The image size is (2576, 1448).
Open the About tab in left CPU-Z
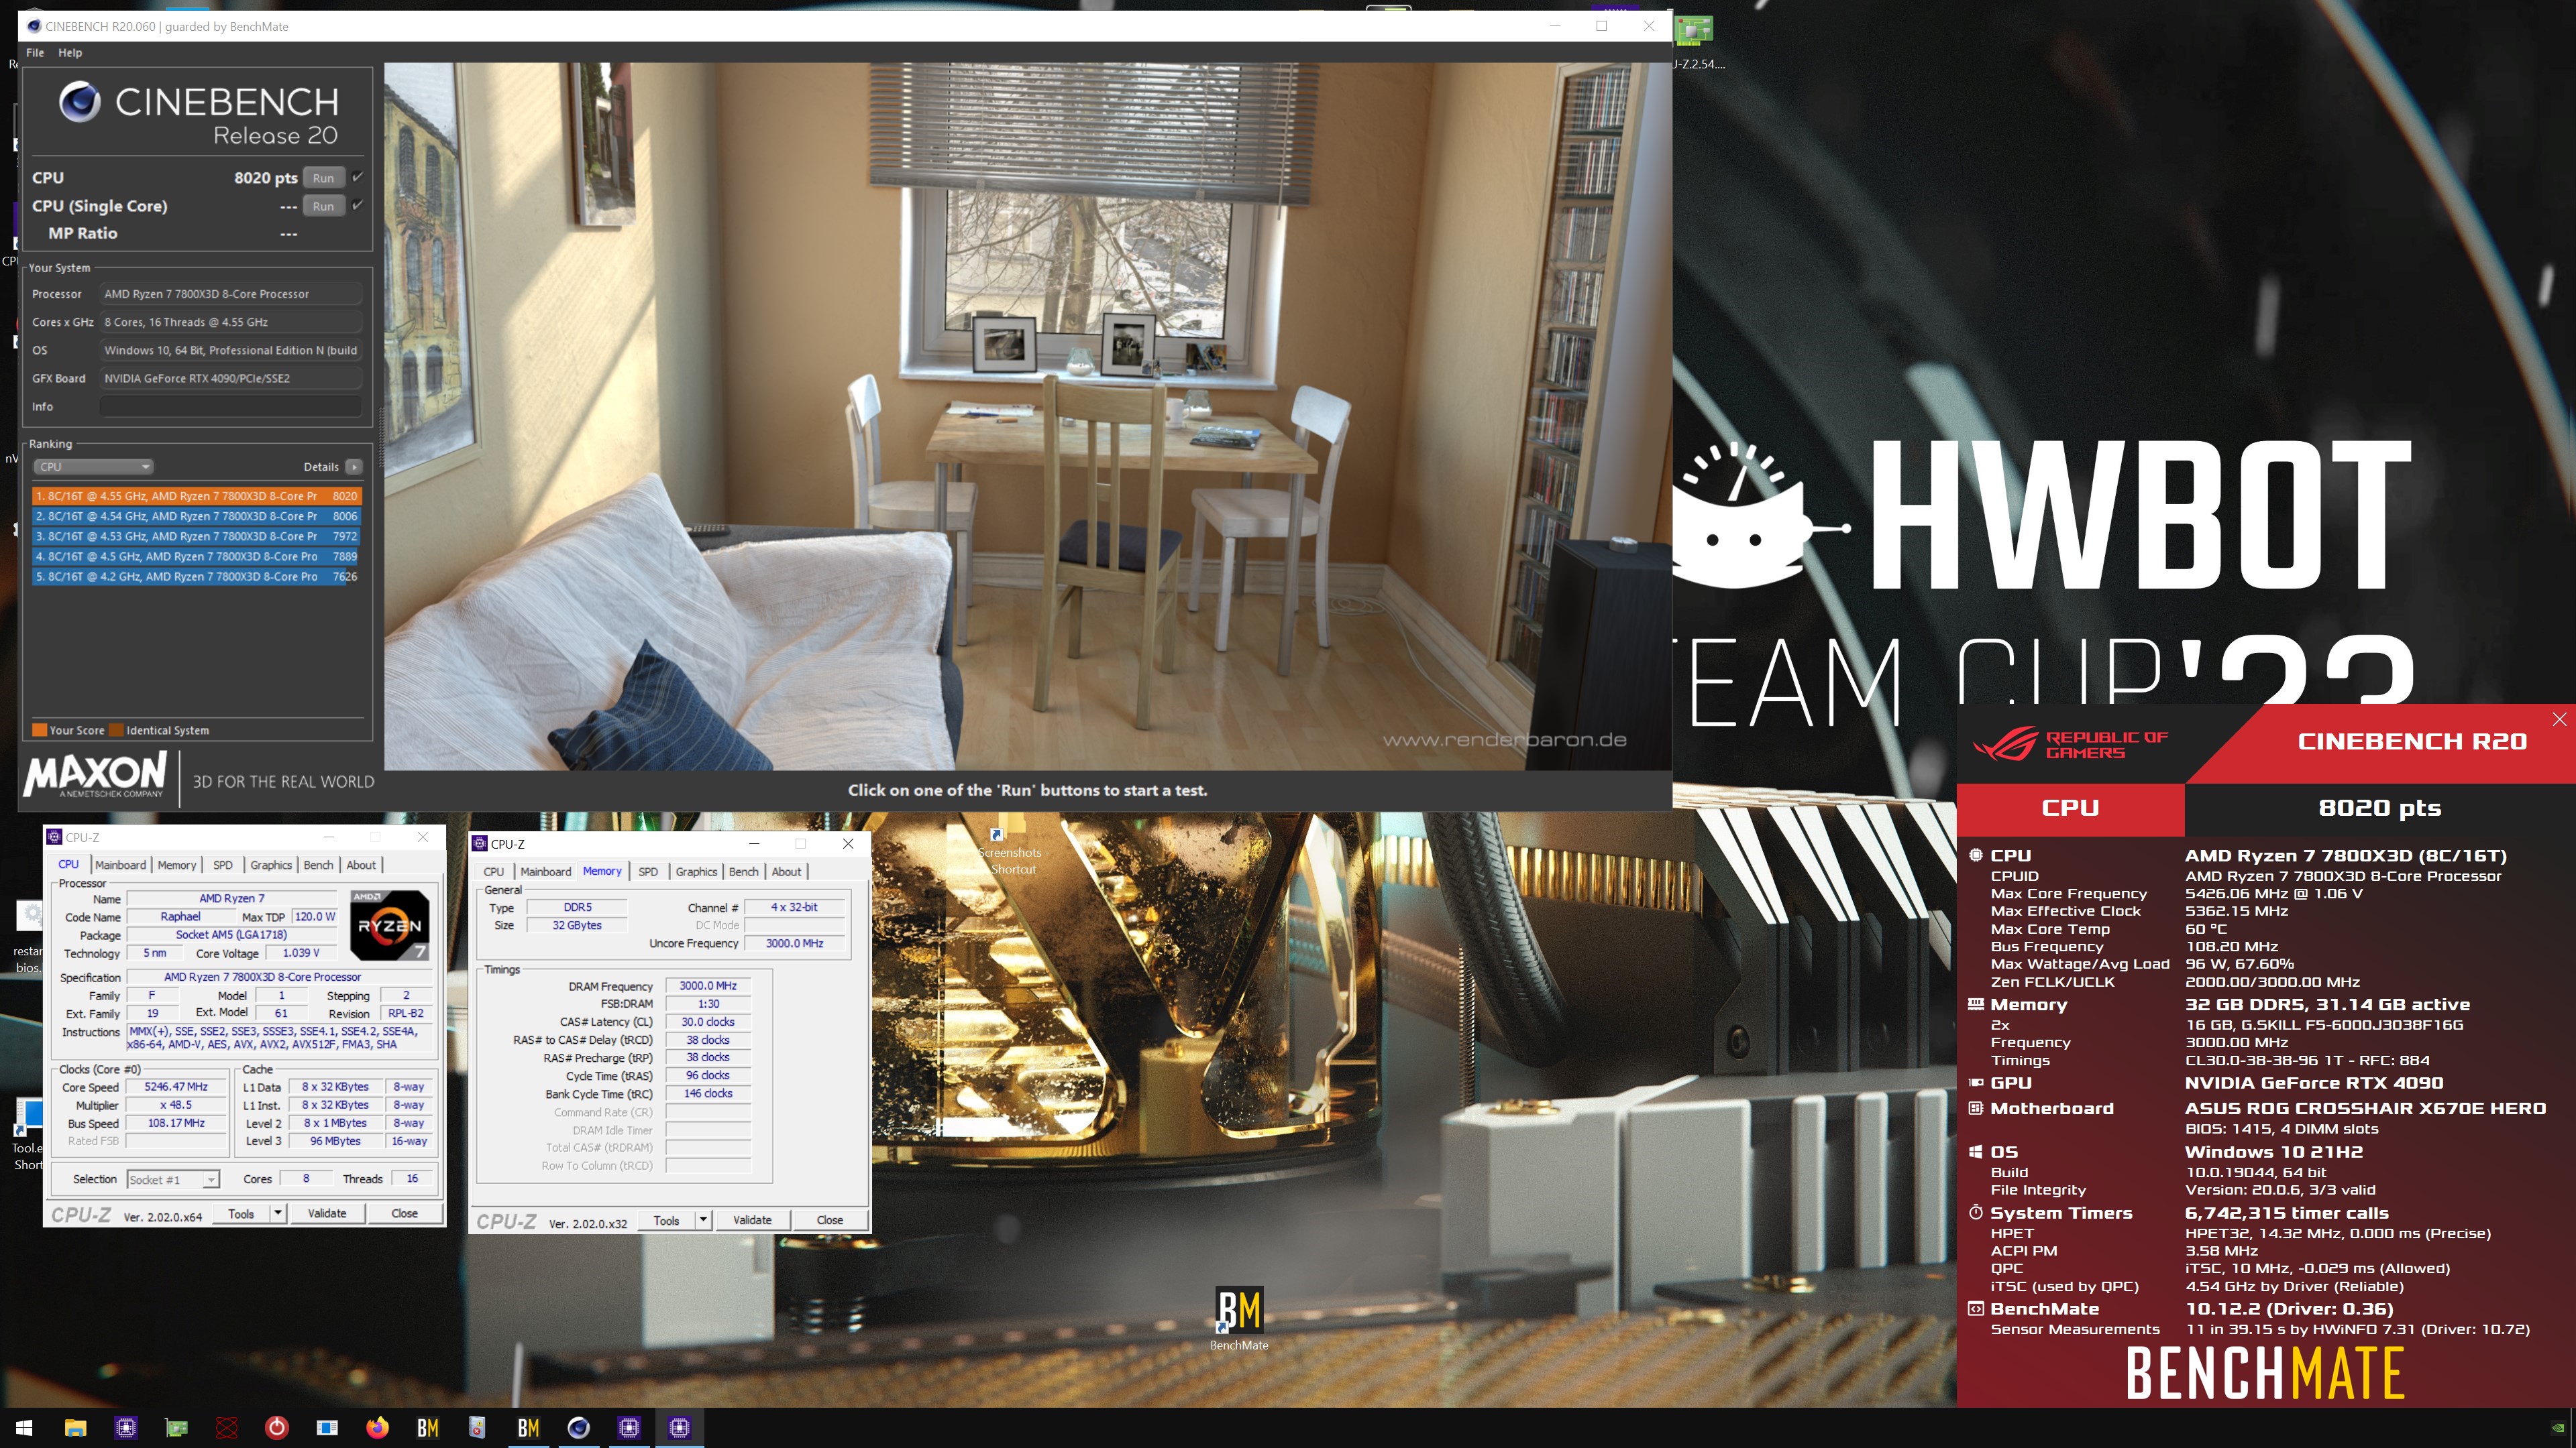pyautogui.click(x=361, y=864)
